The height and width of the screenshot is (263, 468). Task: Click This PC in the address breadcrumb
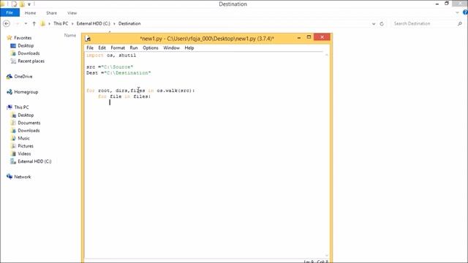61,23
